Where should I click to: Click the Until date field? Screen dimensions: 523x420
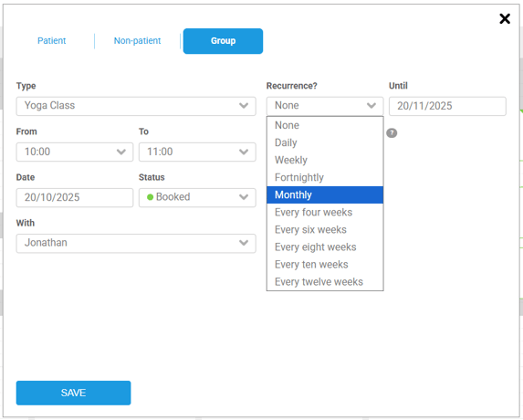click(x=447, y=106)
